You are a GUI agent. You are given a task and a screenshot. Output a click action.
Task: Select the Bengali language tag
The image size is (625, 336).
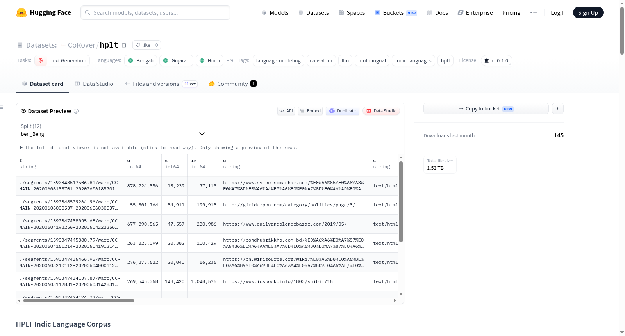point(141,60)
